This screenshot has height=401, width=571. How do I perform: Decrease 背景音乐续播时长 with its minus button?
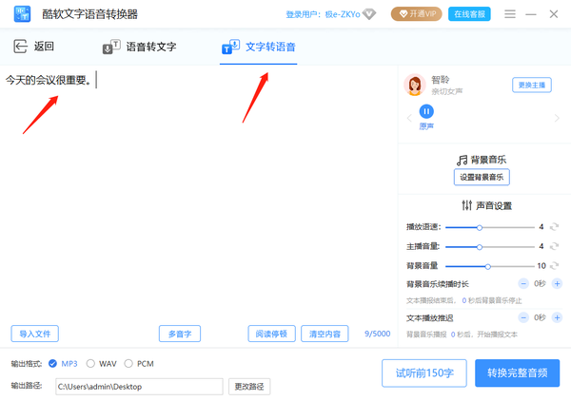tap(523, 283)
